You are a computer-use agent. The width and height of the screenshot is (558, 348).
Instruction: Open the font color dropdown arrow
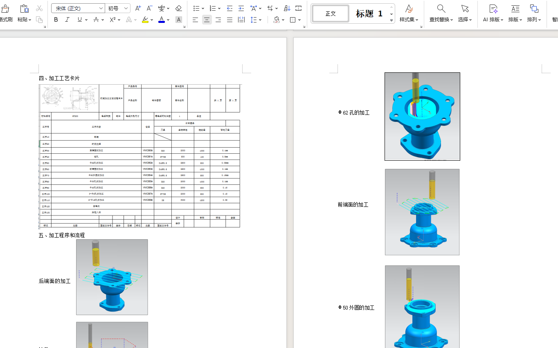(168, 20)
